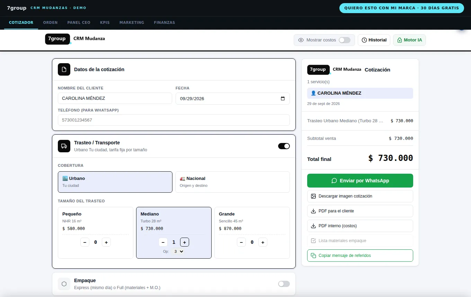Increase Grande quantity with plus button
This screenshot has height=297, width=471.
click(263, 242)
